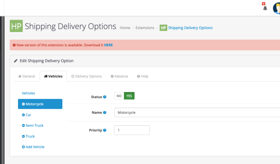This screenshot has height=164, width=280.
Task: Switch to the Advance tab
Action: (x=120, y=76)
